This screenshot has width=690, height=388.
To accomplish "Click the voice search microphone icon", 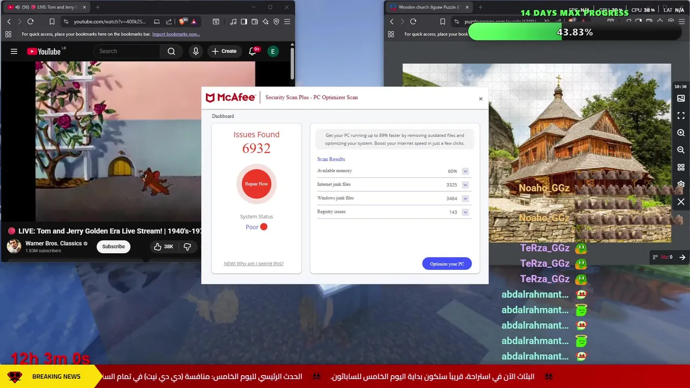I will (x=196, y=51).
